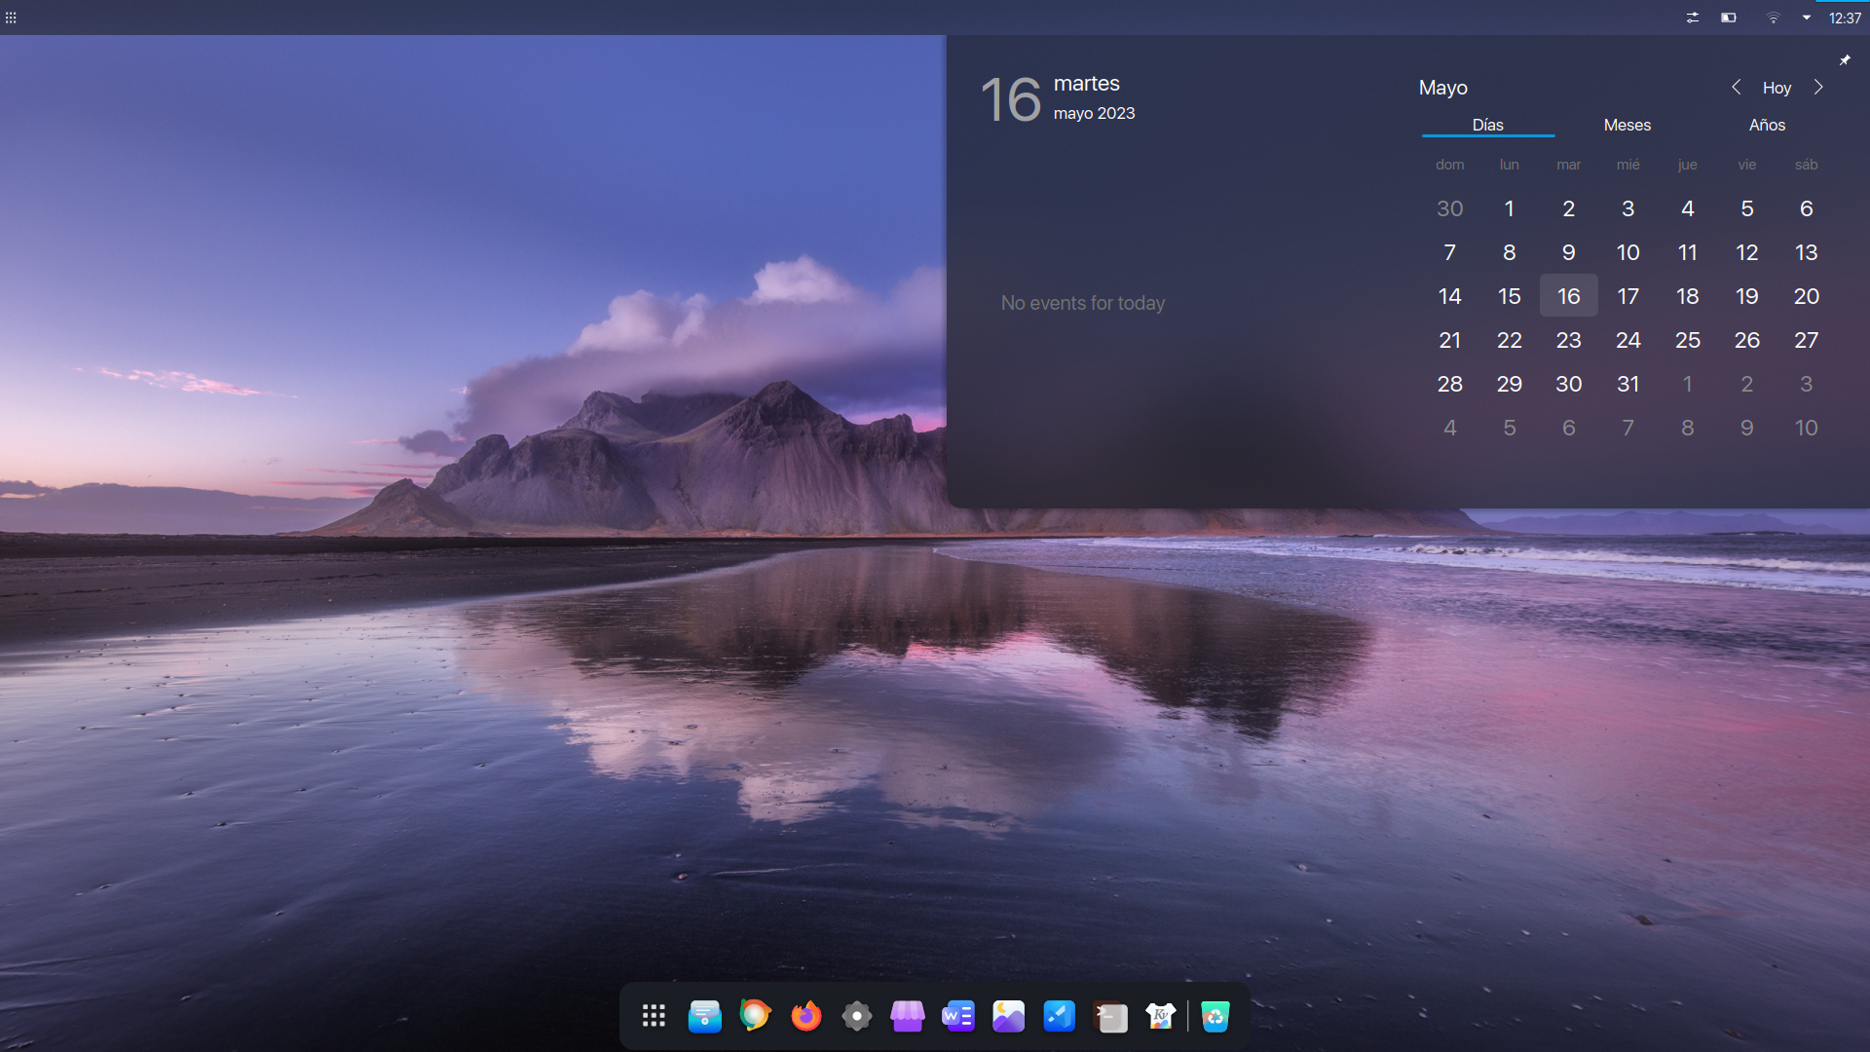This screenshot has width=1870, height=1052.
Task: Open the Settings gear in the dock
Action: (856, 1017)
